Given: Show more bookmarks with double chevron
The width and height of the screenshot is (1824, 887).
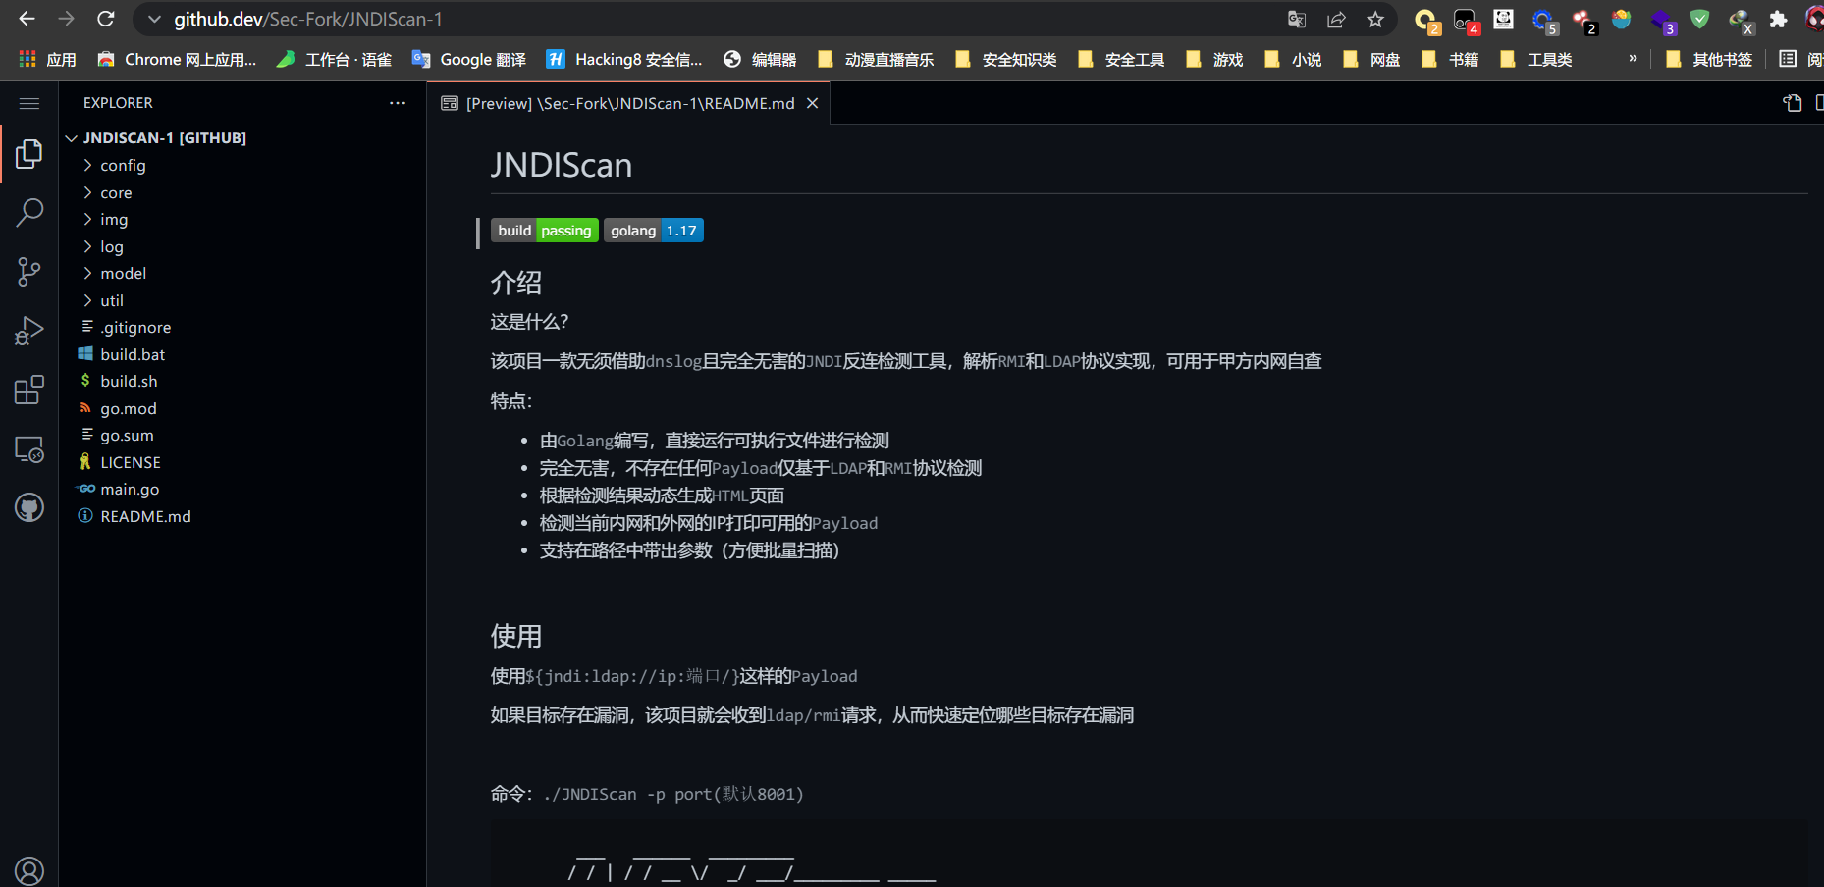Looking at the screenshot, I should click(x=1633, y=59).
